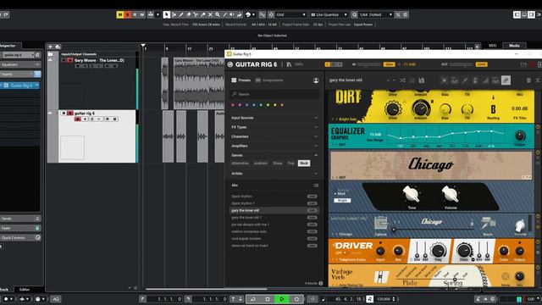Open the Sends section in Inspector

tap(20, 219)
